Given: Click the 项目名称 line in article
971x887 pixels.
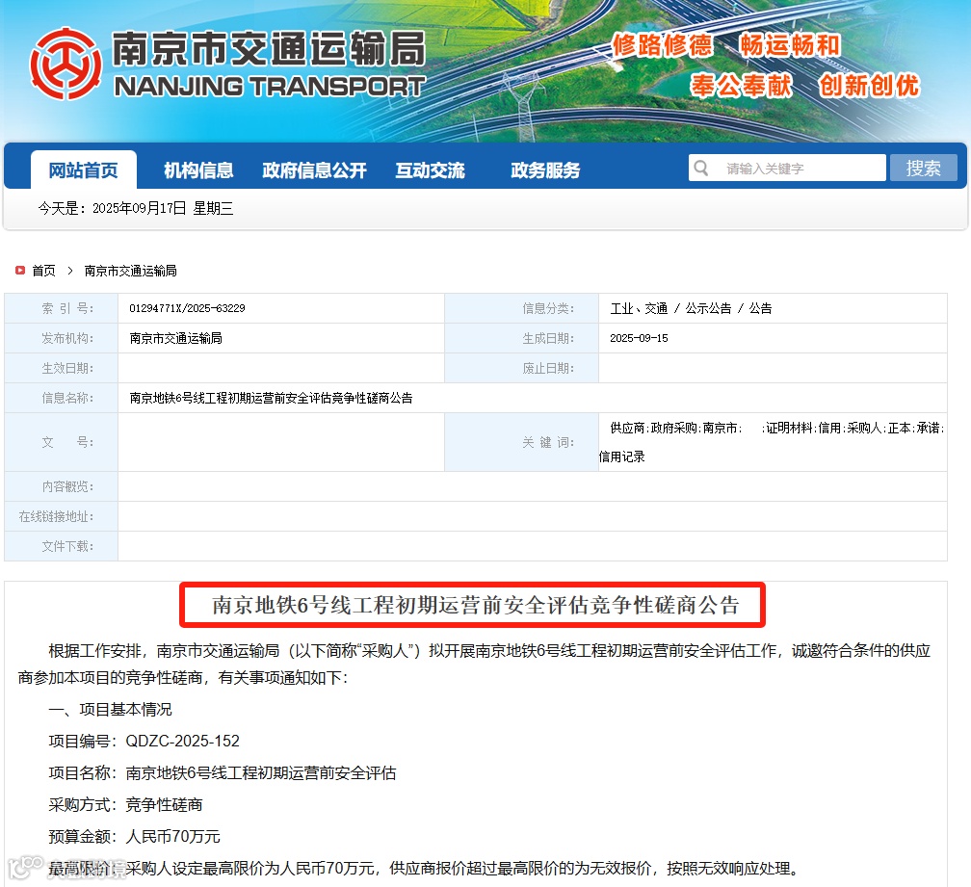Looking at the screenshot, I should (x=223, y=773).
